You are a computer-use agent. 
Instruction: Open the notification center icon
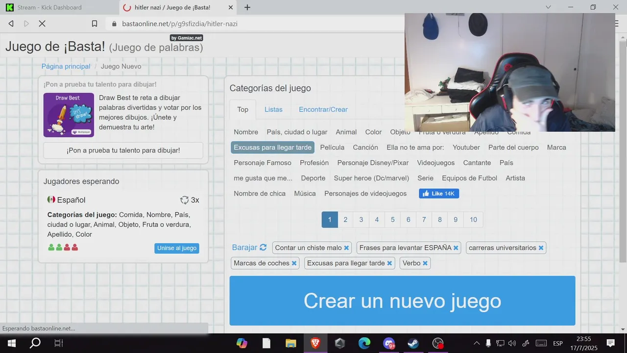coord(611,343)
